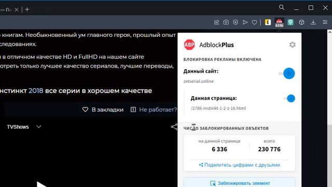
Task: Click the info icon beside 'Не работает?'
Action: point(133,110)
